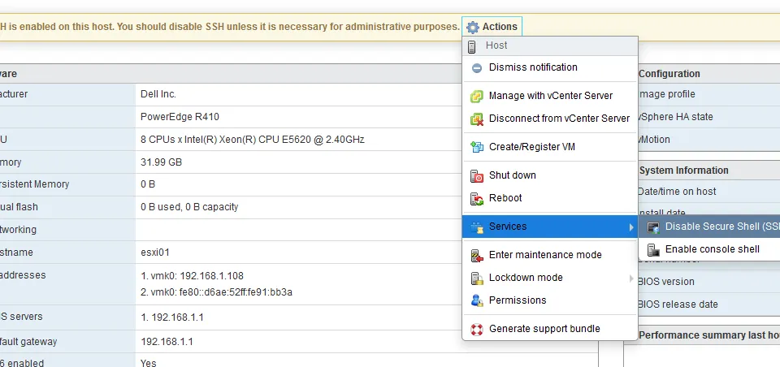Image resolution: width=780 pixels, height=367 pixels.
Task: Select Services in the Actions menu
Action: (508, 227)
